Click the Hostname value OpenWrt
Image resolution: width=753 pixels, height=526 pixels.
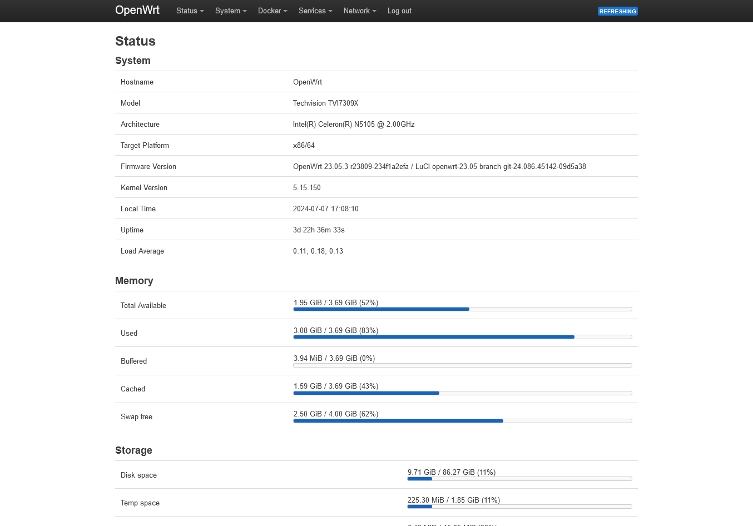pos(308,82)
